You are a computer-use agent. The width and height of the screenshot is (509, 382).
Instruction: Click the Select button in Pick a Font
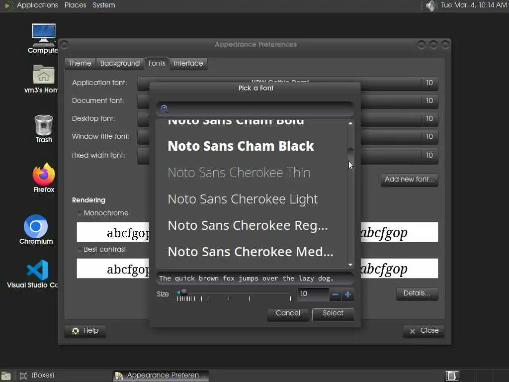coord(333,313)
